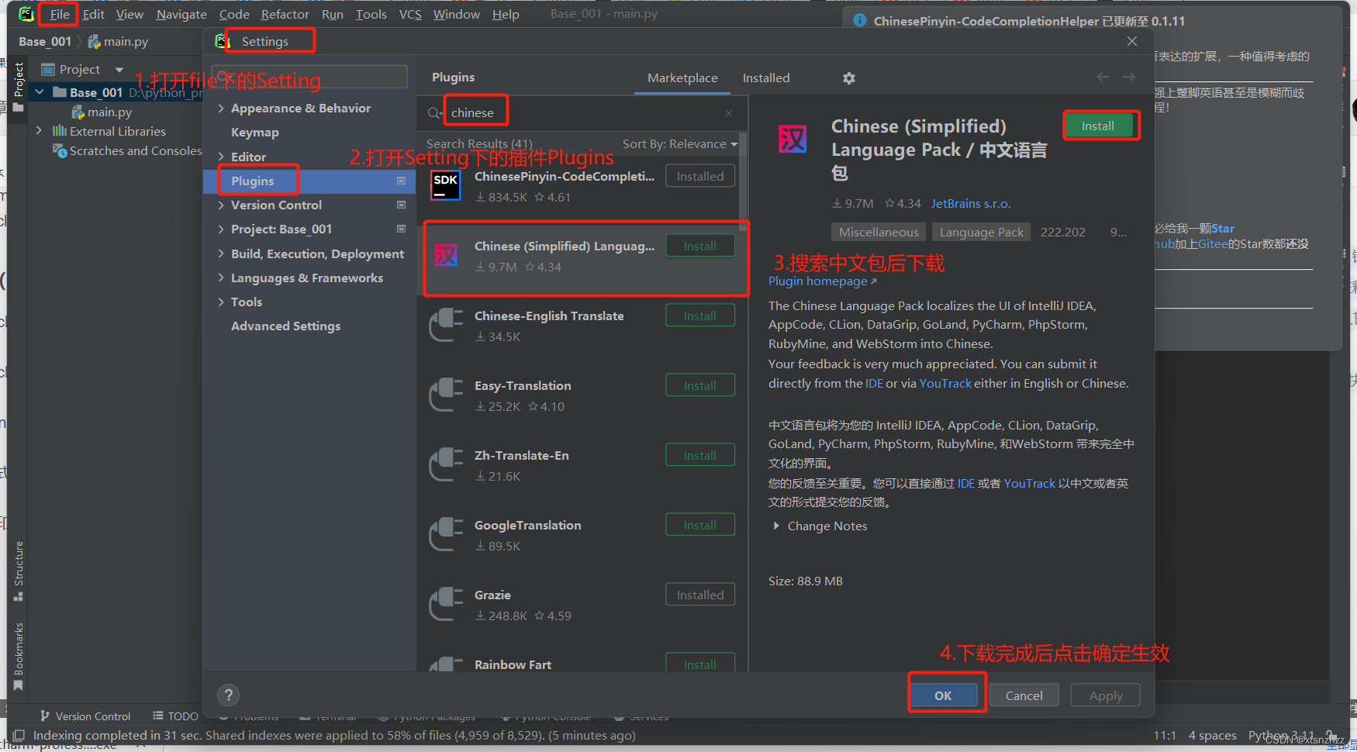Click the Miscellaneous tag
The image size is (1357, 752).
(879, 232)
